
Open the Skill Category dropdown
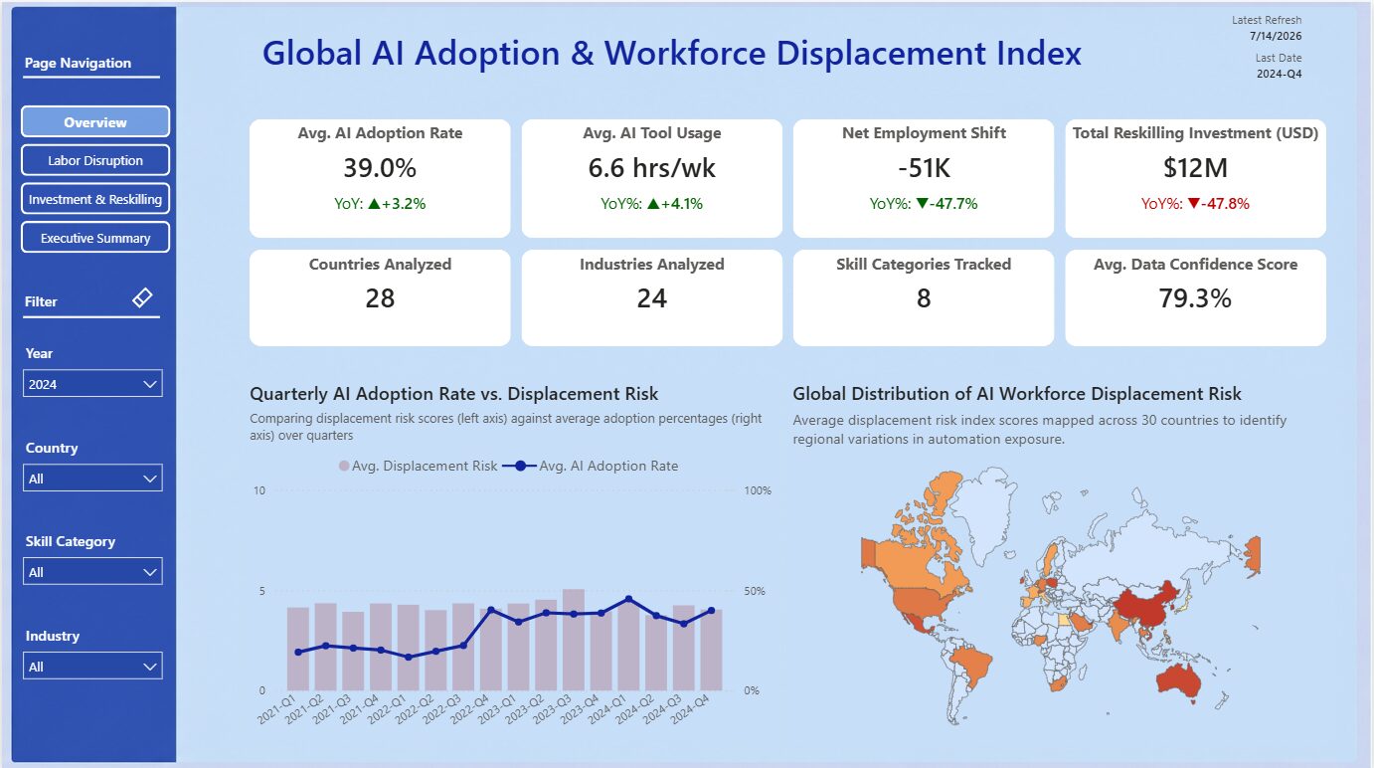click(x=93, y=572)
